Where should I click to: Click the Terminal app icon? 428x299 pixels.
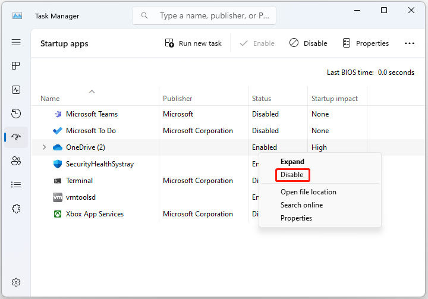(58, 181)
